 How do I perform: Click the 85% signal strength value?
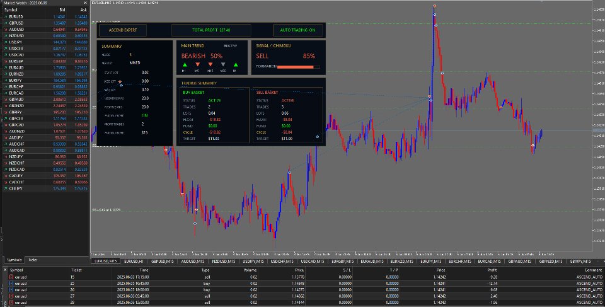[x=309, y=56]
